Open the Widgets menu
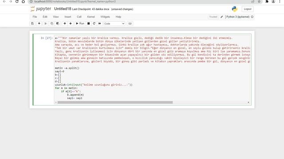Viewport: 284px width, 159px height. point(105,17)
